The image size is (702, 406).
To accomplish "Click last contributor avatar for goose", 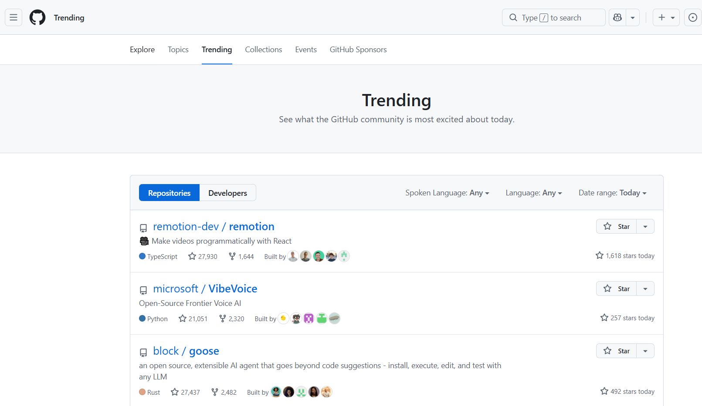I will point(326,392).
